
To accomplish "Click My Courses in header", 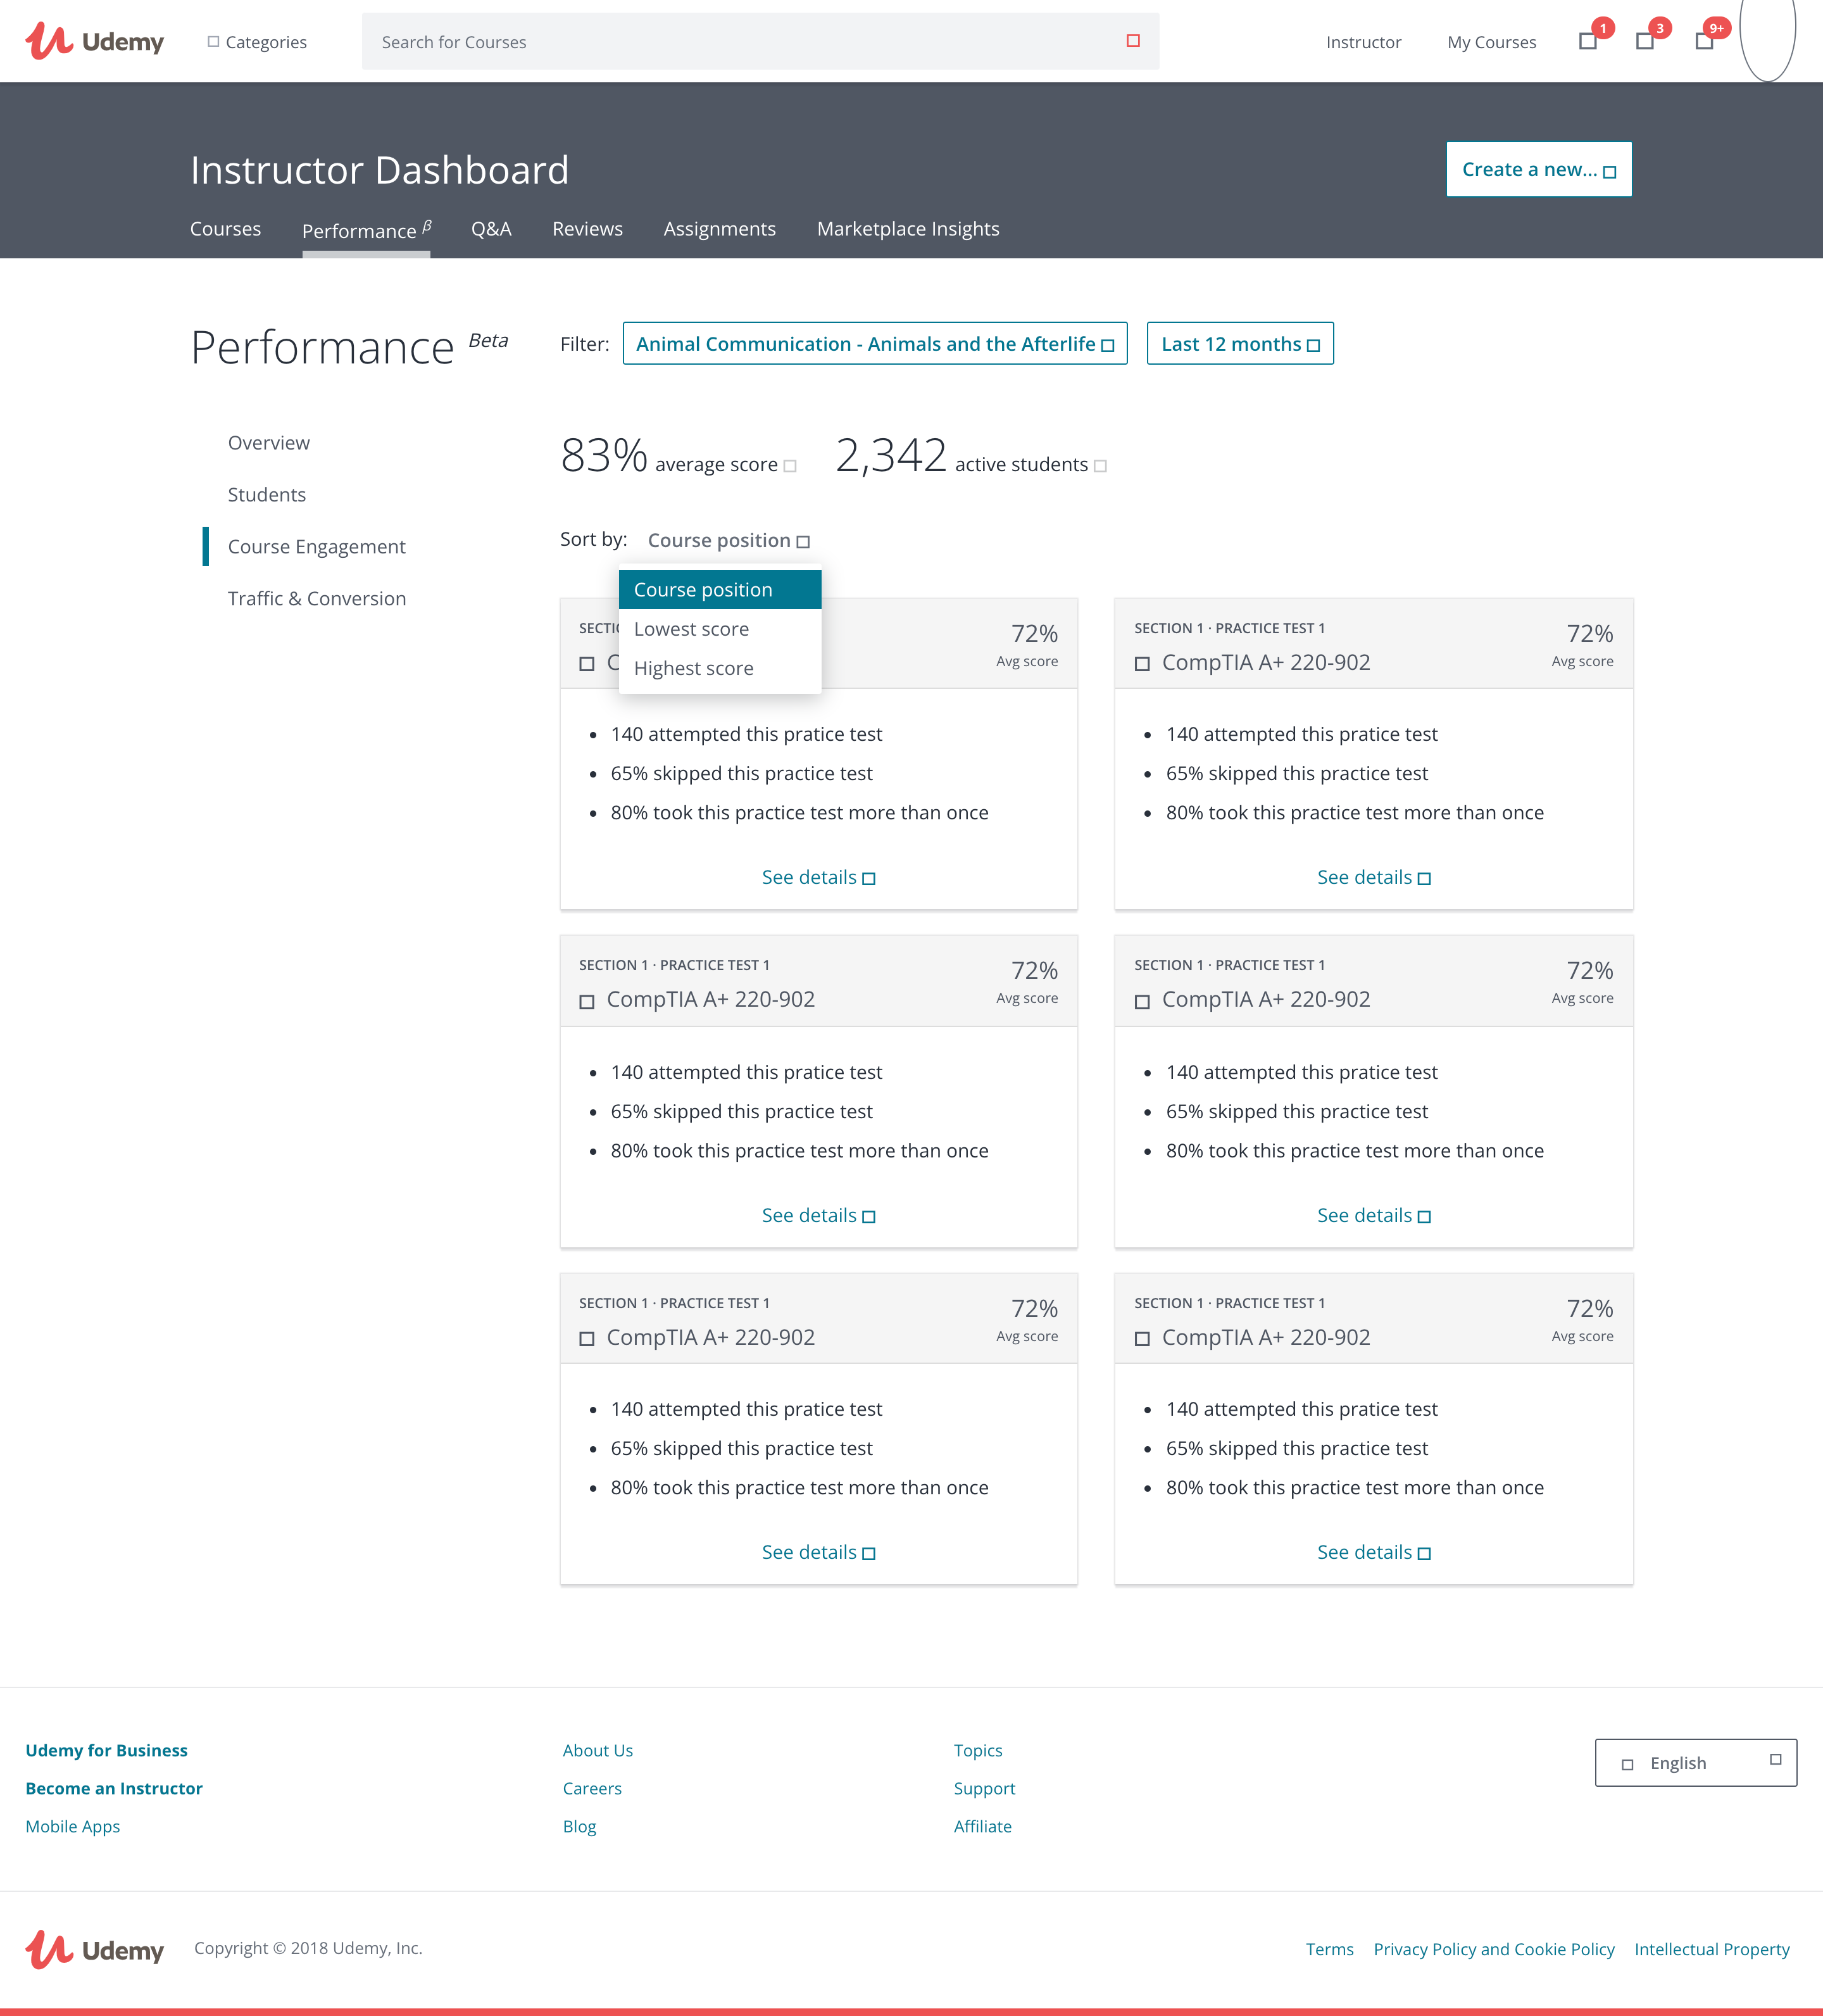I will pyautogui.click(x=1491, y=42).
